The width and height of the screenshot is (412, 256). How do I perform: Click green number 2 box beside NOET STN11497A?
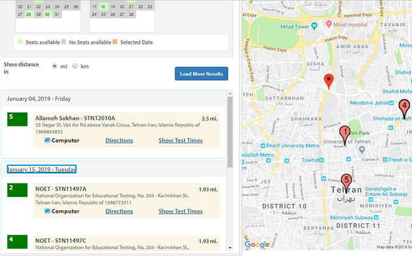pos(17,190)
